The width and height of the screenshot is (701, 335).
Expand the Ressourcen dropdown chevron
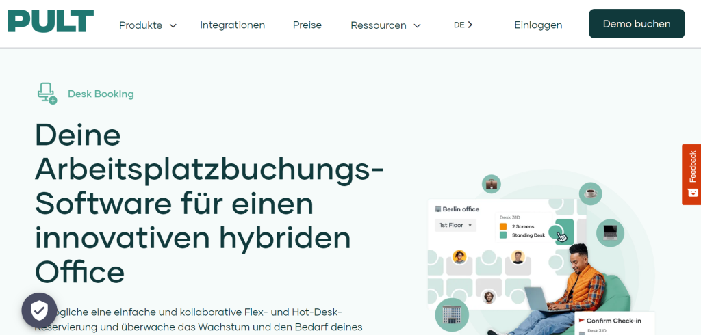(x=417, y=25)
